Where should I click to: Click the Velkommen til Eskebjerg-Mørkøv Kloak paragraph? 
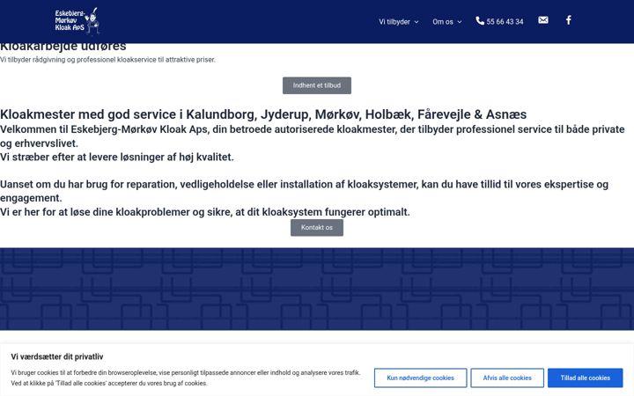point(312,136)
